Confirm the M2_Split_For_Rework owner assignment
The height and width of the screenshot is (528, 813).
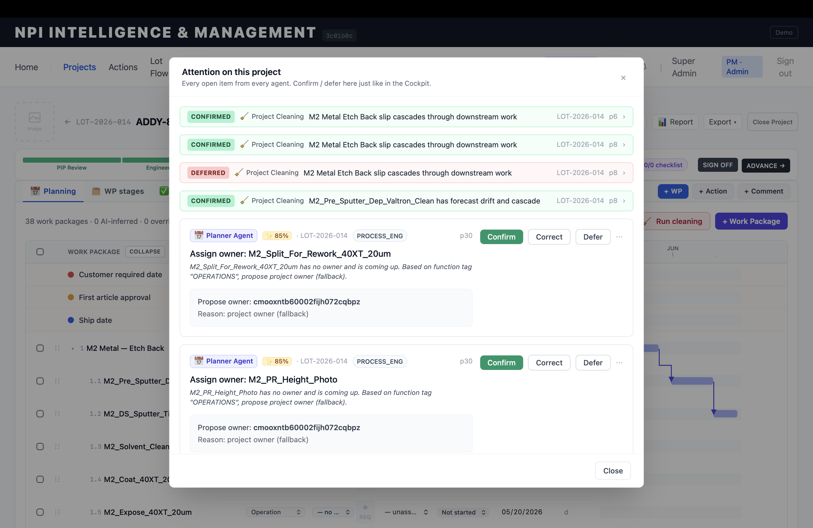click(501, 237)
